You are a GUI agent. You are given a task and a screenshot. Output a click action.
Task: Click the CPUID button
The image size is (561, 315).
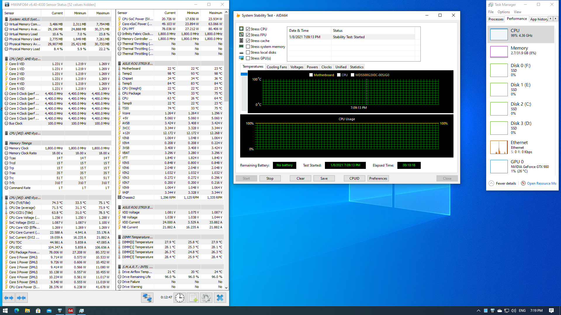354,178
